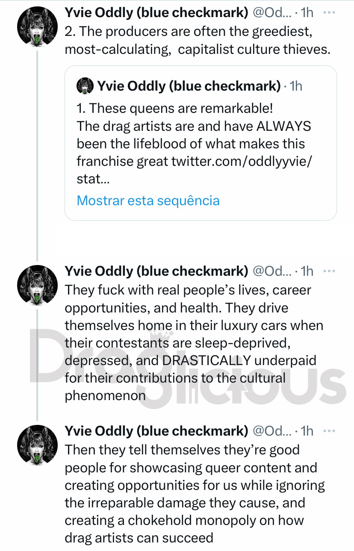354x551 pixels.
Task: Click the @Od... handle on the first tweet
Action: tap(272, 13)
